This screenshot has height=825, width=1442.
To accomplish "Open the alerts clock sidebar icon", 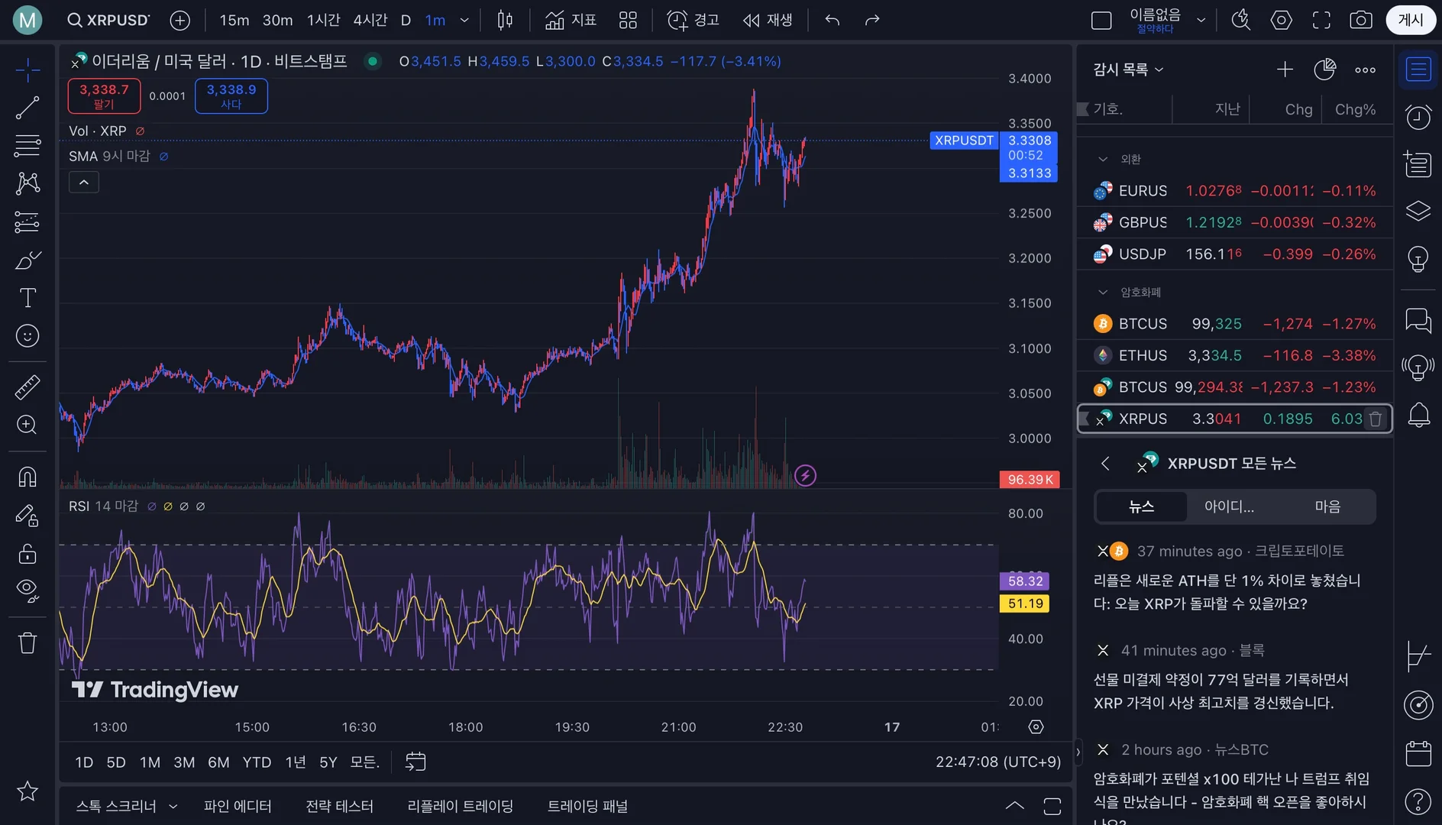I will point(1418,117).
